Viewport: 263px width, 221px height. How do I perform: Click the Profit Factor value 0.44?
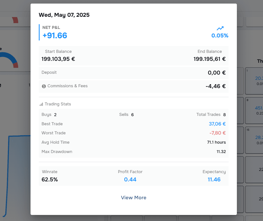(x=130, y=180)
